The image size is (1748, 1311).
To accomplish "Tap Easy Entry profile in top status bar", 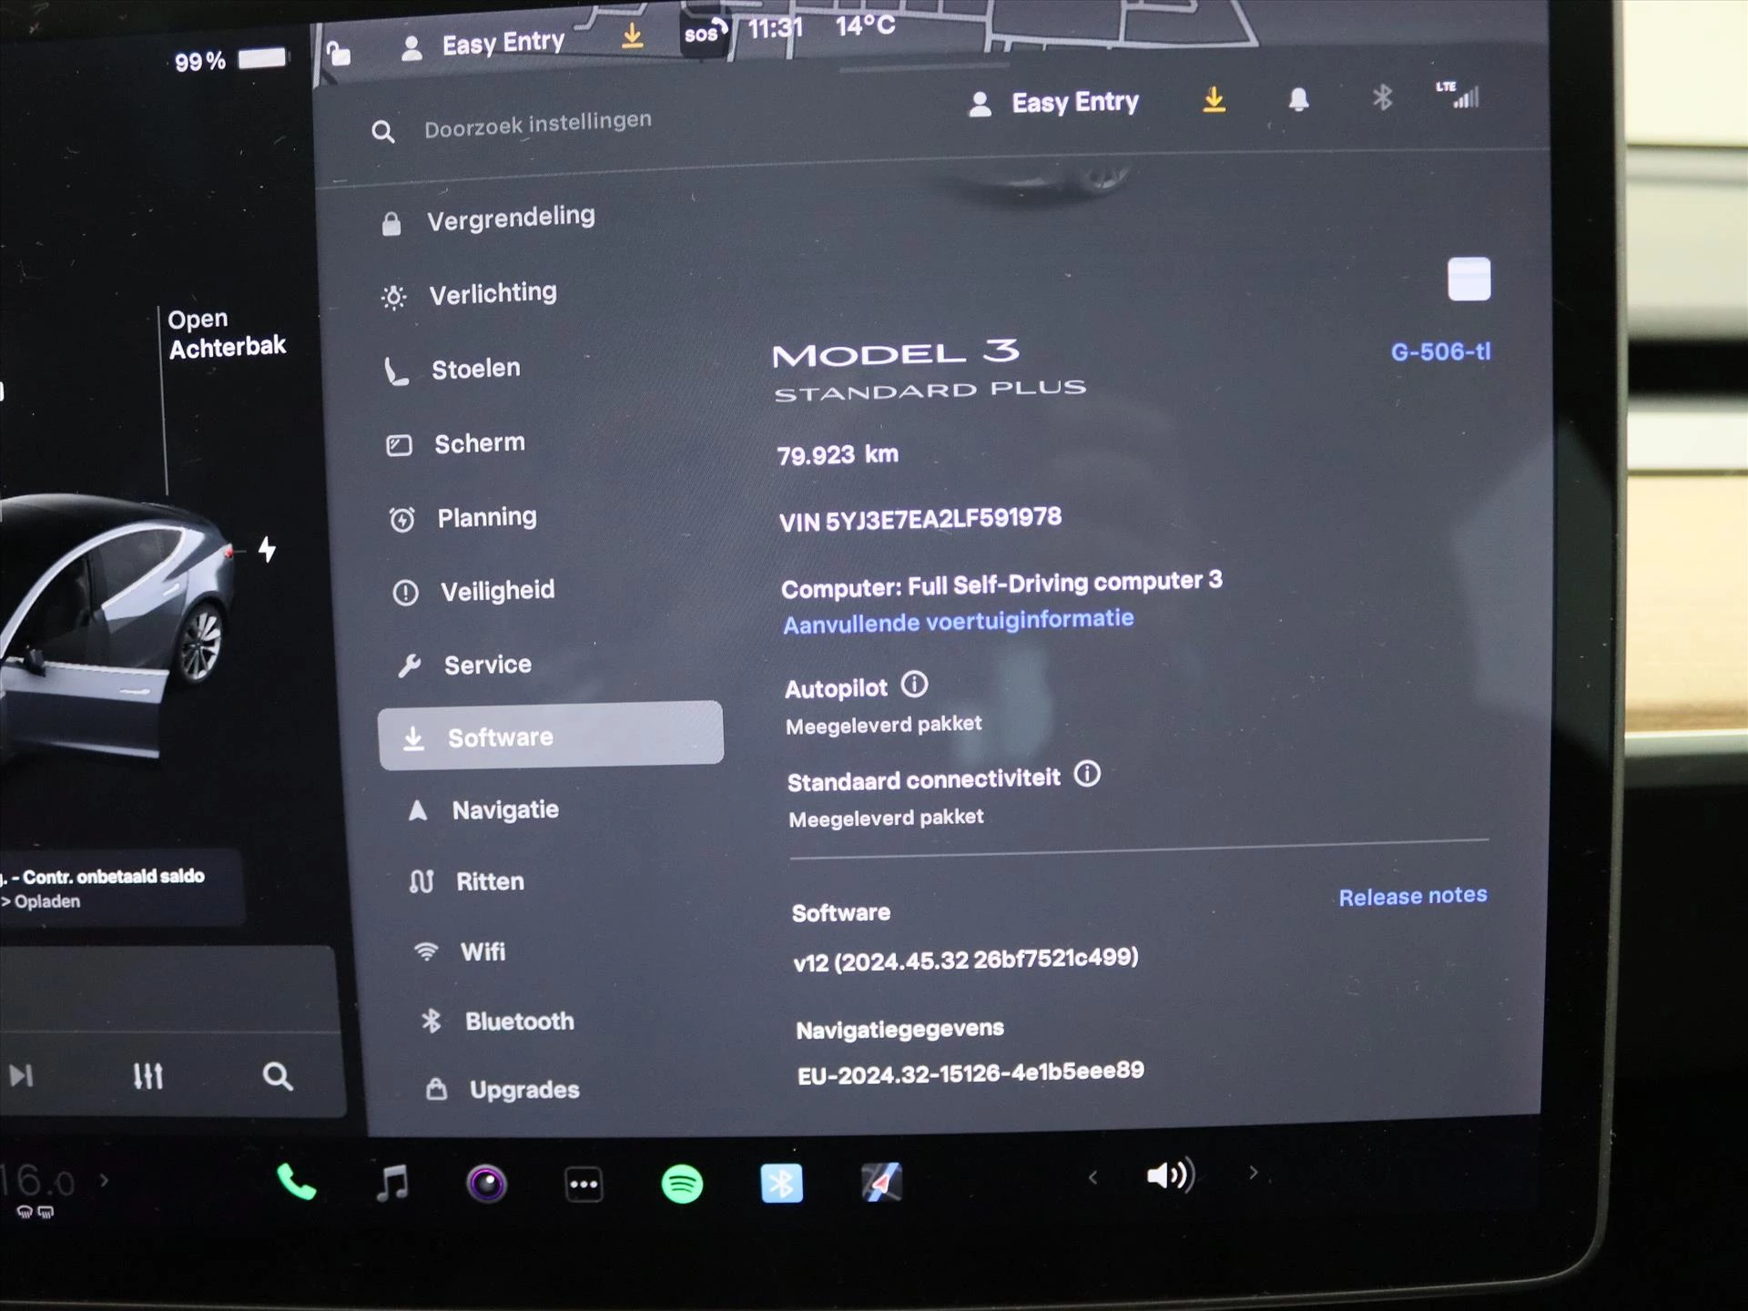I will [483, 44].
